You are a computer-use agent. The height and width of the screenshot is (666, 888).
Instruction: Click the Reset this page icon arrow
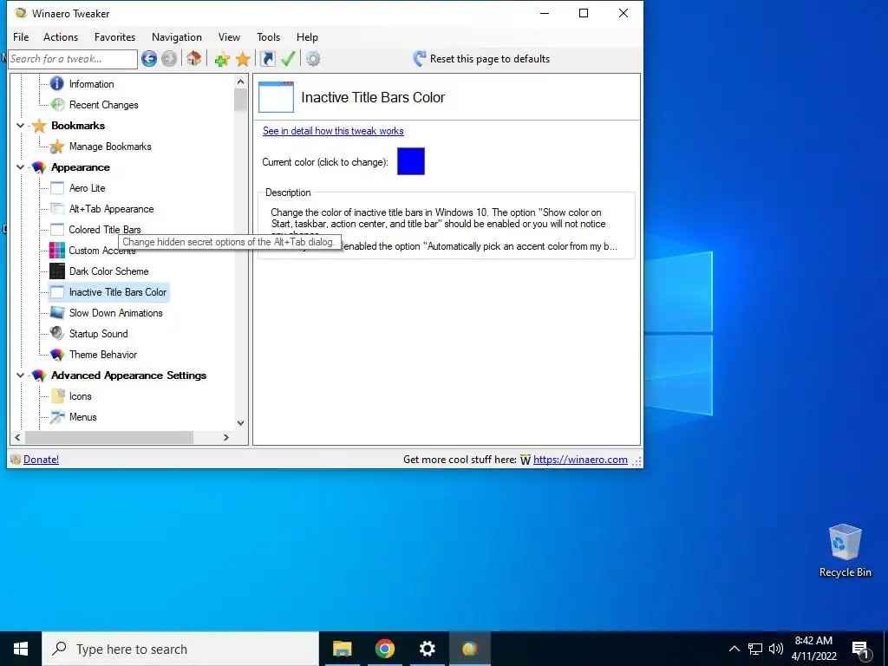pos(420,58)
